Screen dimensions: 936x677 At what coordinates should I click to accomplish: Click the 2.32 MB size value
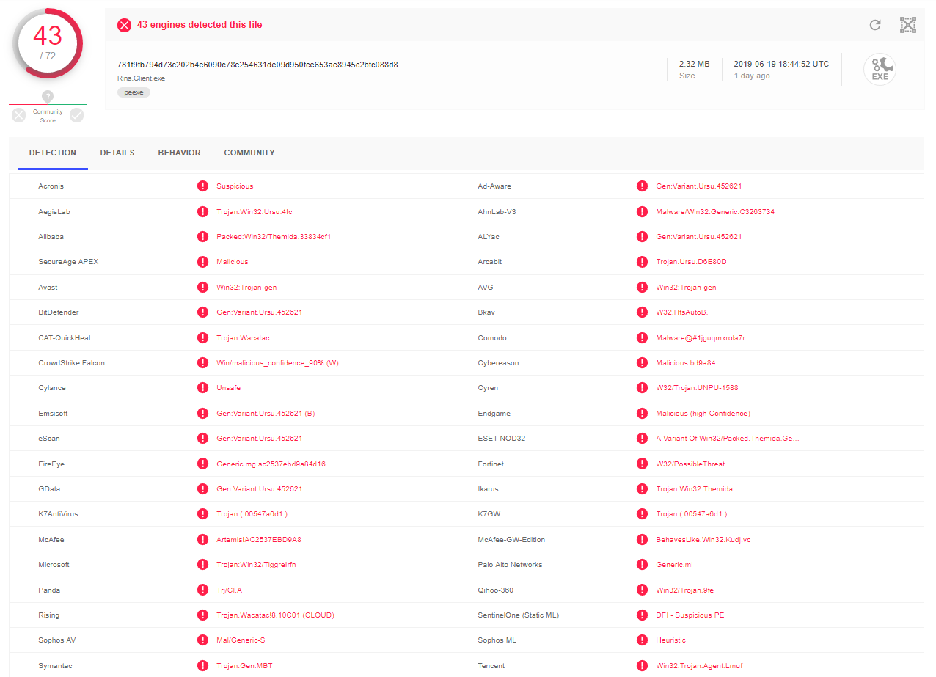point(694,65)
